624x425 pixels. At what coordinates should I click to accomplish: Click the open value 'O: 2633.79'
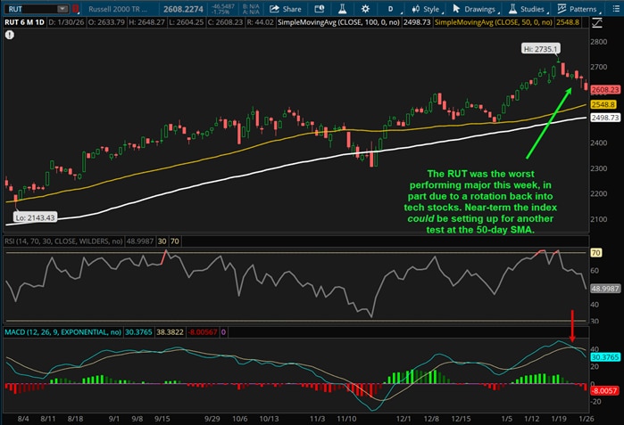click(x=106, y=22)
